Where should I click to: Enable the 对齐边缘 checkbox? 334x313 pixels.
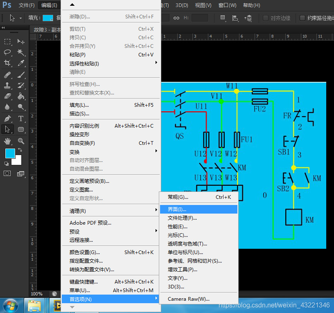click(266, 18)
